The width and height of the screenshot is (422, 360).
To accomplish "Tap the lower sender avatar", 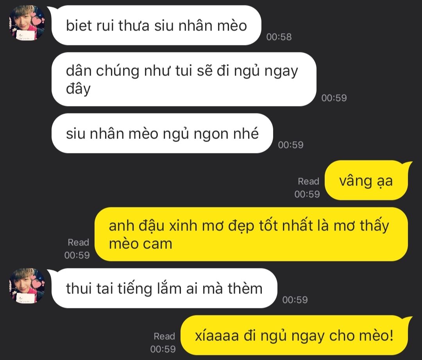I will [x=27, y=286].
